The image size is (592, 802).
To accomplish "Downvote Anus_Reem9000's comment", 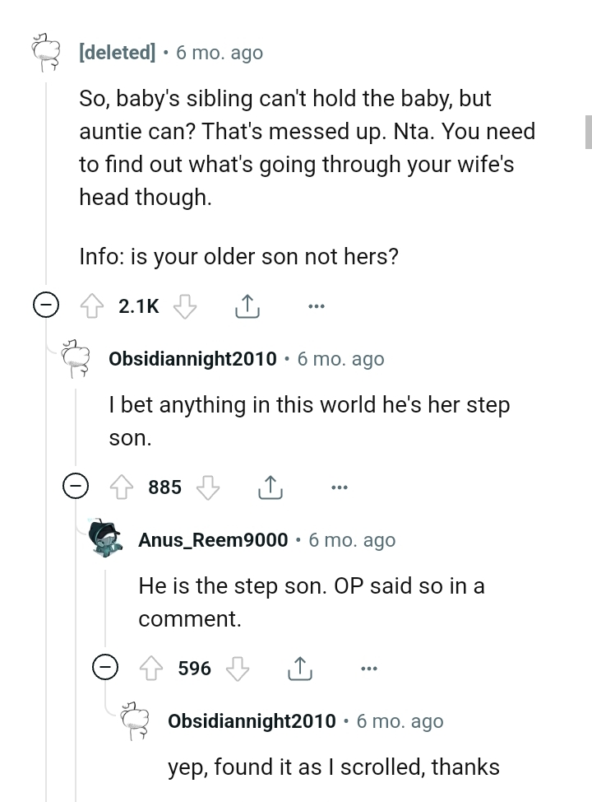I will tap(238, 668).
